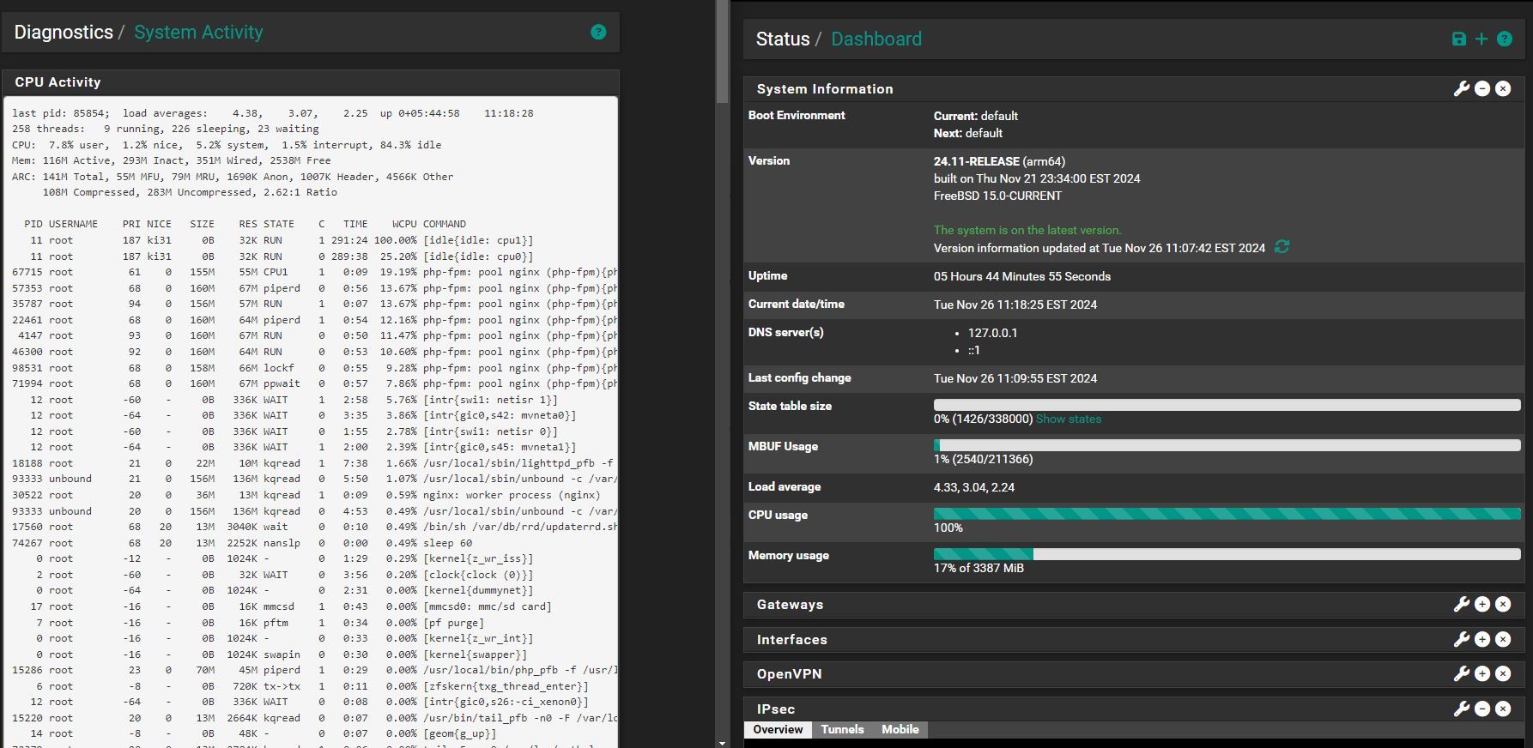Click the Interfaces widget title
The image size is (1533, 748).
tap(791, 640)
